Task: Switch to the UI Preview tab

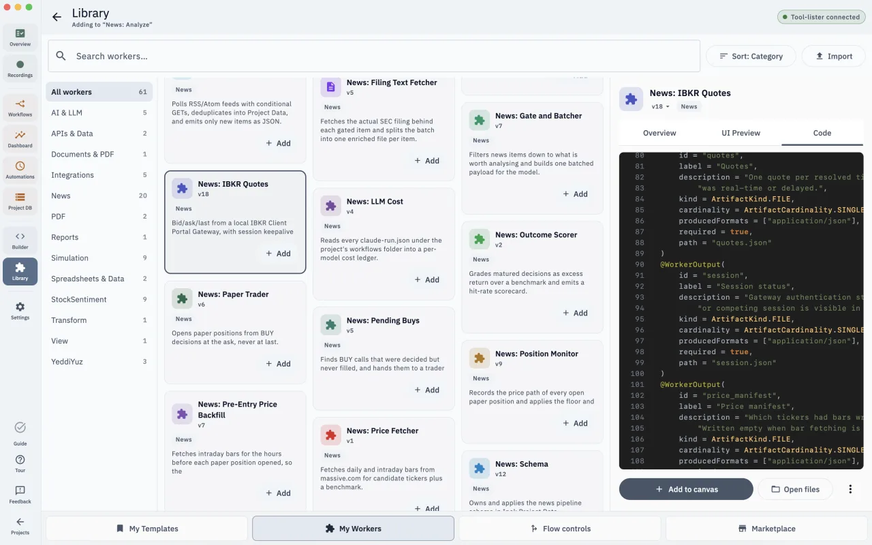Action: tap(741, 133)
